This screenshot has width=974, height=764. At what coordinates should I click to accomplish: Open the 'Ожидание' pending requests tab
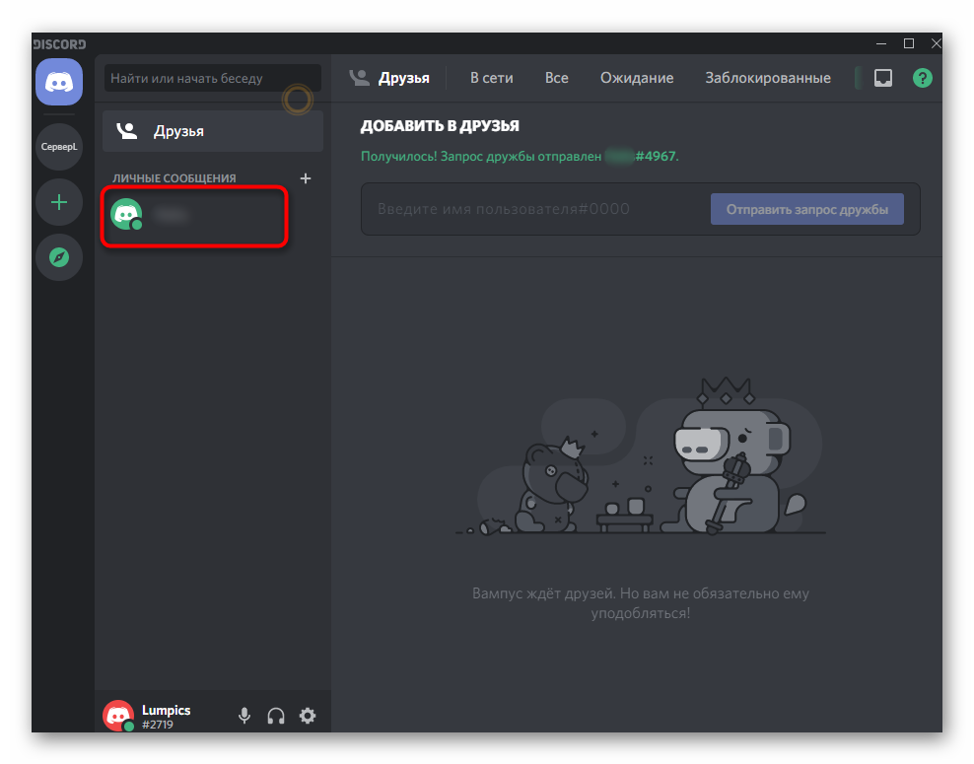[x=637, y=78]
